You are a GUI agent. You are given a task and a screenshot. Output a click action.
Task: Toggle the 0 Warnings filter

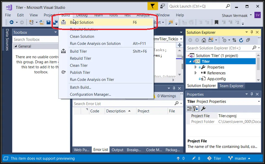point(165,96)
